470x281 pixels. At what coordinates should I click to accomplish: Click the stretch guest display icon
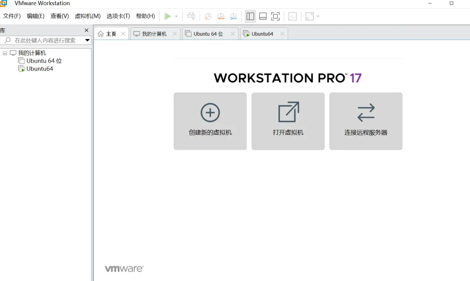click(x=309, y=16)
